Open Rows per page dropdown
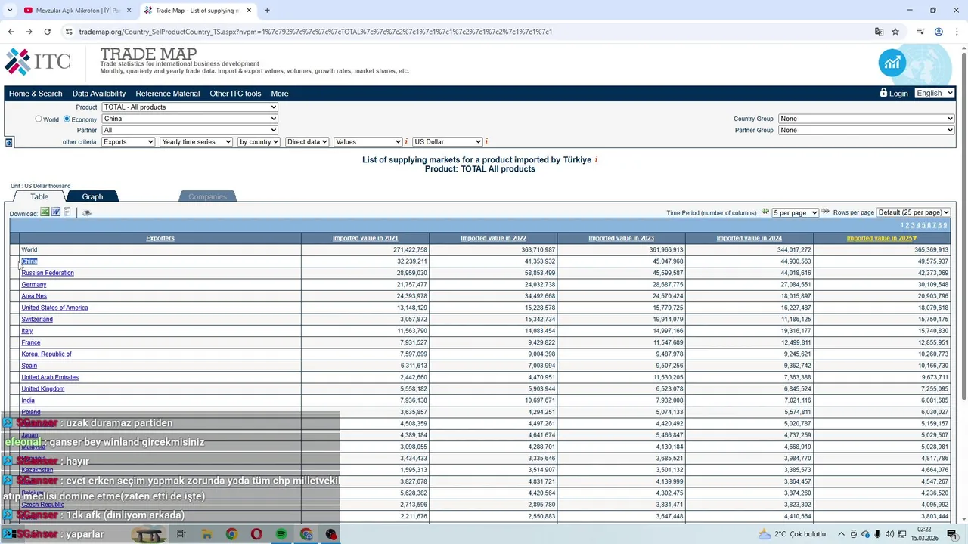 pyautogui.click(x=914, y=213)
